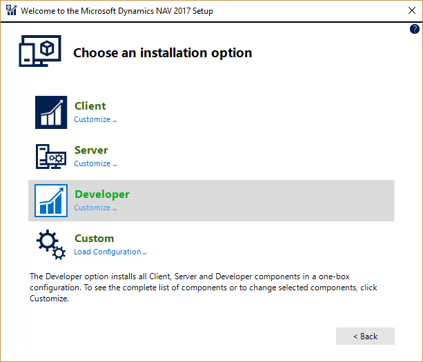Open Customize link under Client
Viewport: 423px width, 362px height.
(95, 119)
